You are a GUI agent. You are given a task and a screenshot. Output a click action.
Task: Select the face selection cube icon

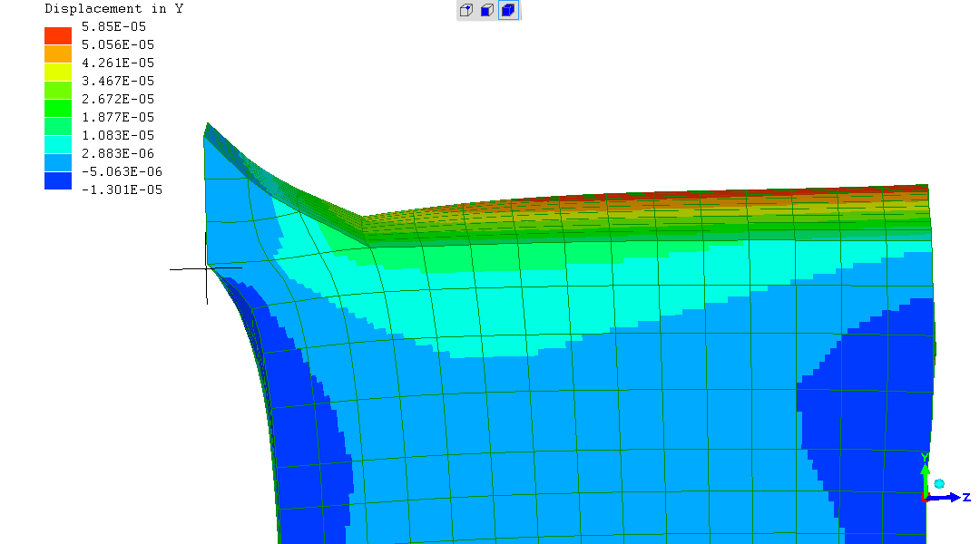click(x=487, y=11)
